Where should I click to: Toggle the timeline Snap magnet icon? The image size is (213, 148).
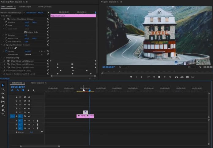[x=18, y=90]
